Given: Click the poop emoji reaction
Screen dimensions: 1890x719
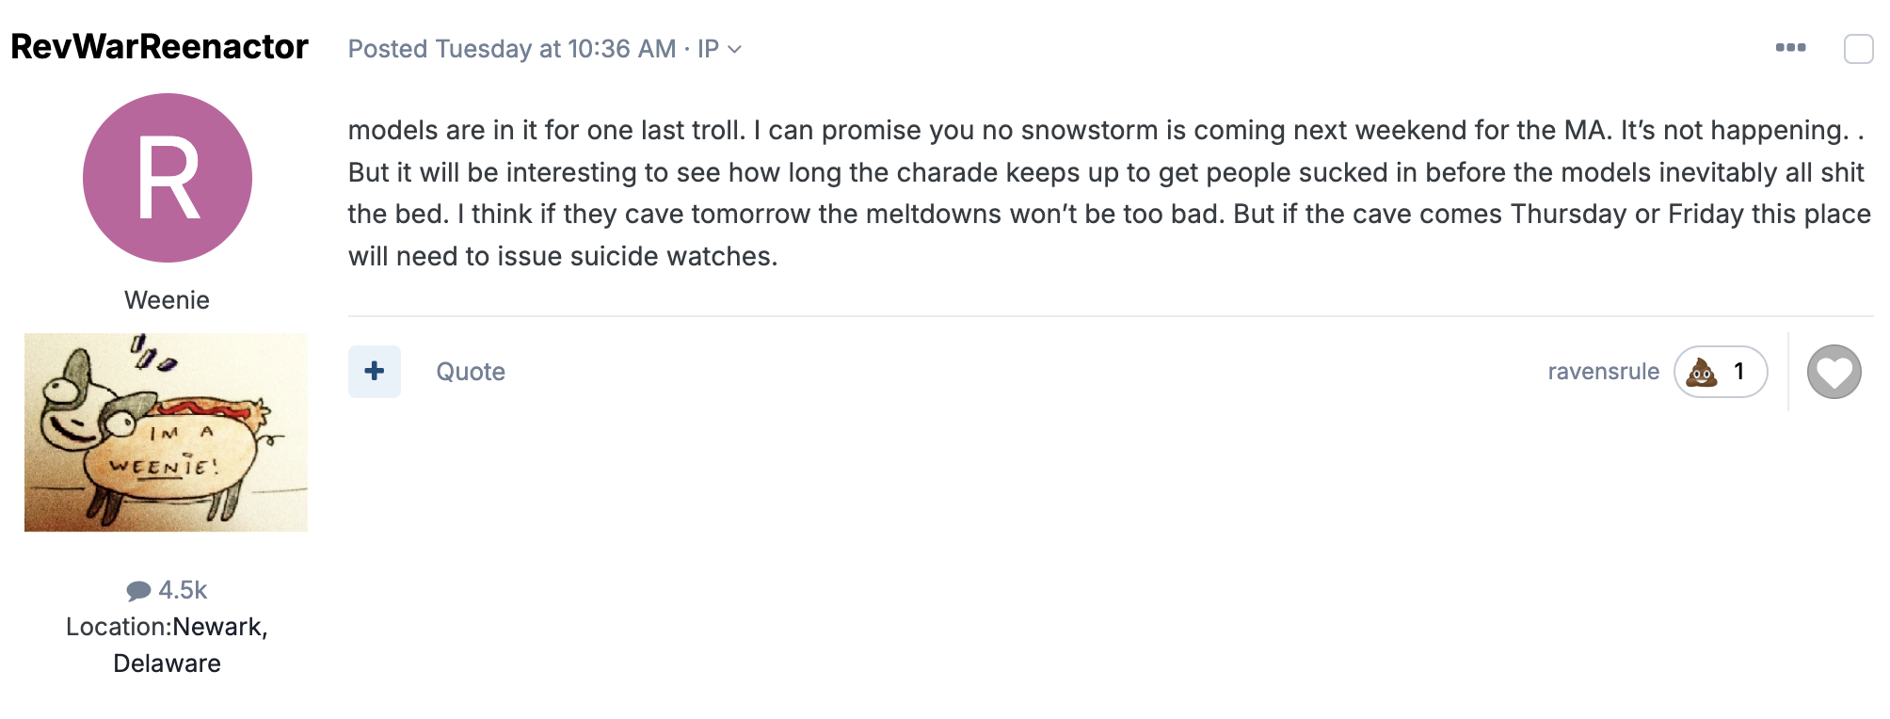Looking at the screenshot, I should [1702, 373].
